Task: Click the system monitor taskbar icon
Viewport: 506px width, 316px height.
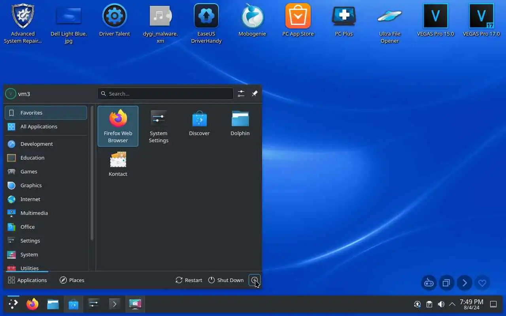Action: click(135, 304)
